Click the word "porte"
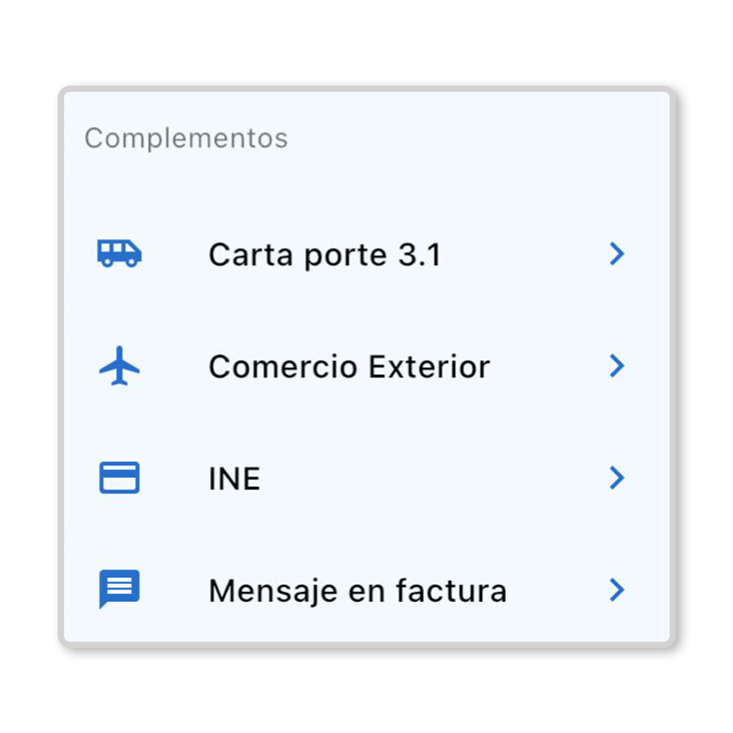This screenshot has height=733, width=733. [346, 255]
